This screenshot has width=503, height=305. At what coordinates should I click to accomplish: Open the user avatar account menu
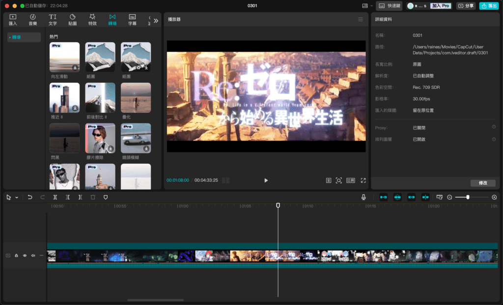tap(410, 6)
